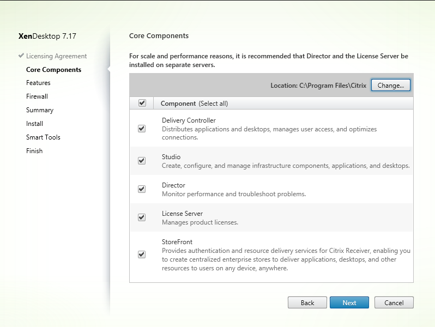The height and width of the screenshot is (327, 435).
Task: Select Core Components in the sidebar
Action: 53,70
